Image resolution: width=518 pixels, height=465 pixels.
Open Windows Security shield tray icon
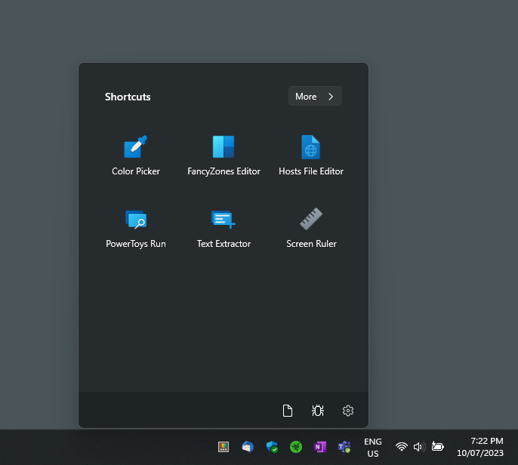pyautogui.click(x=272, y=447)
